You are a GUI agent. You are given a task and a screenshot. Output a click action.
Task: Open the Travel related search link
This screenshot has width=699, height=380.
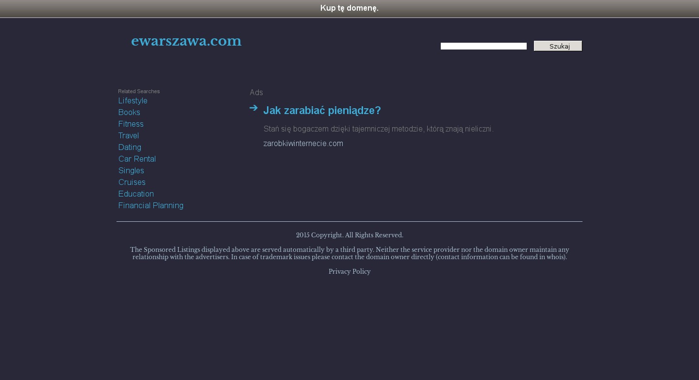(128, 136)
